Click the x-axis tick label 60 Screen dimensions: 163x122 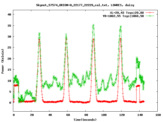point(68,115)
